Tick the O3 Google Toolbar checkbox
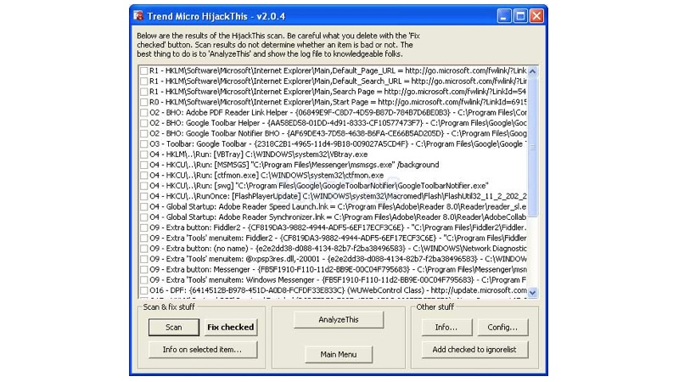 click(143, 143)
